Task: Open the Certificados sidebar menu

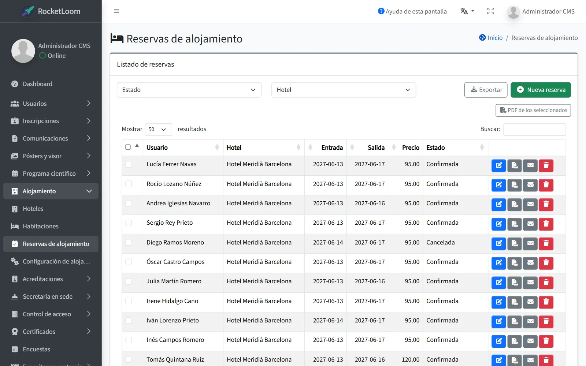Action: point(51,332)
